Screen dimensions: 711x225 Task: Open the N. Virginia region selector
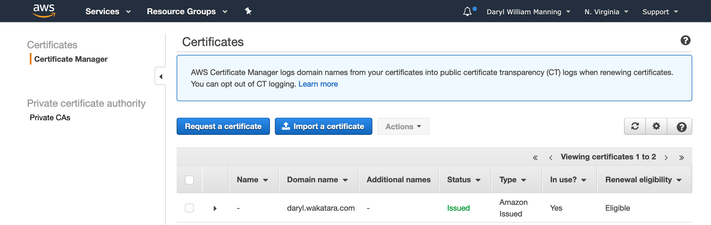pyautogui.click(x=606, y=12)
